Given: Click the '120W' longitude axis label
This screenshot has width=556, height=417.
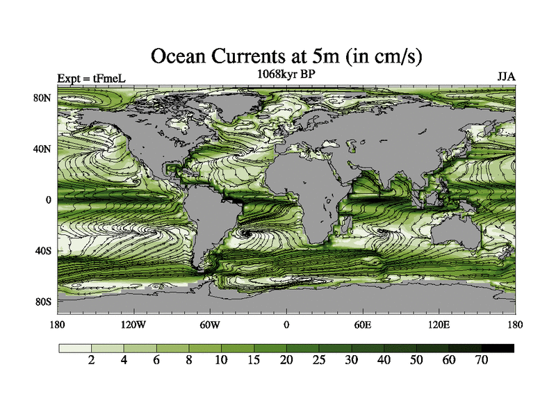Looking at the screenshot, I should [133, 325].
